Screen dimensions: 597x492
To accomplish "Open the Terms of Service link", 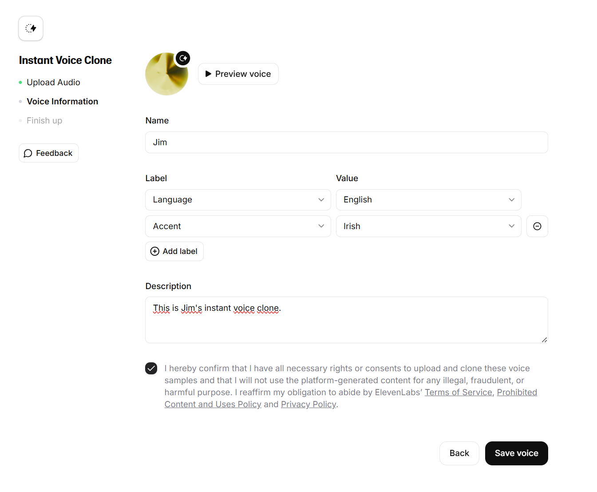I will click(x=459, y=393).
